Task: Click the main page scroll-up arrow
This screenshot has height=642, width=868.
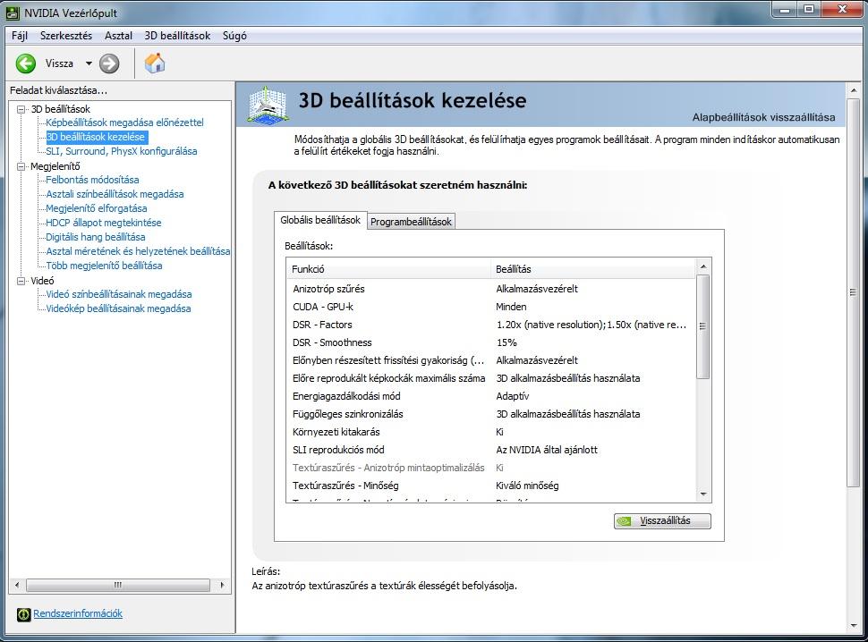Action: pyautogui.click(x=853, y=90)
